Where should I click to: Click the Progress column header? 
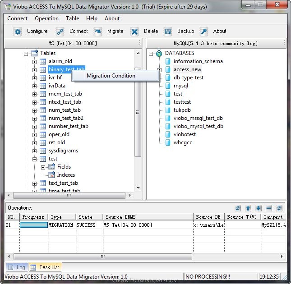(33, 217)
